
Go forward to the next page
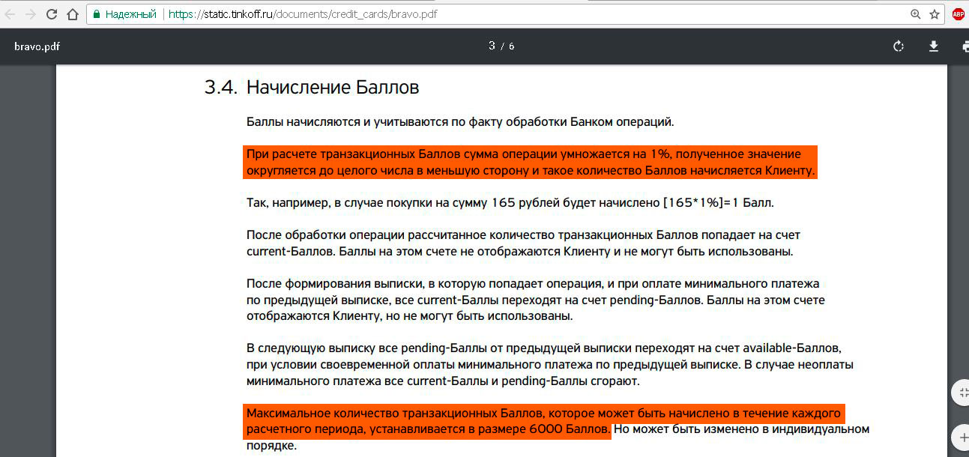(x=31, y=14)
